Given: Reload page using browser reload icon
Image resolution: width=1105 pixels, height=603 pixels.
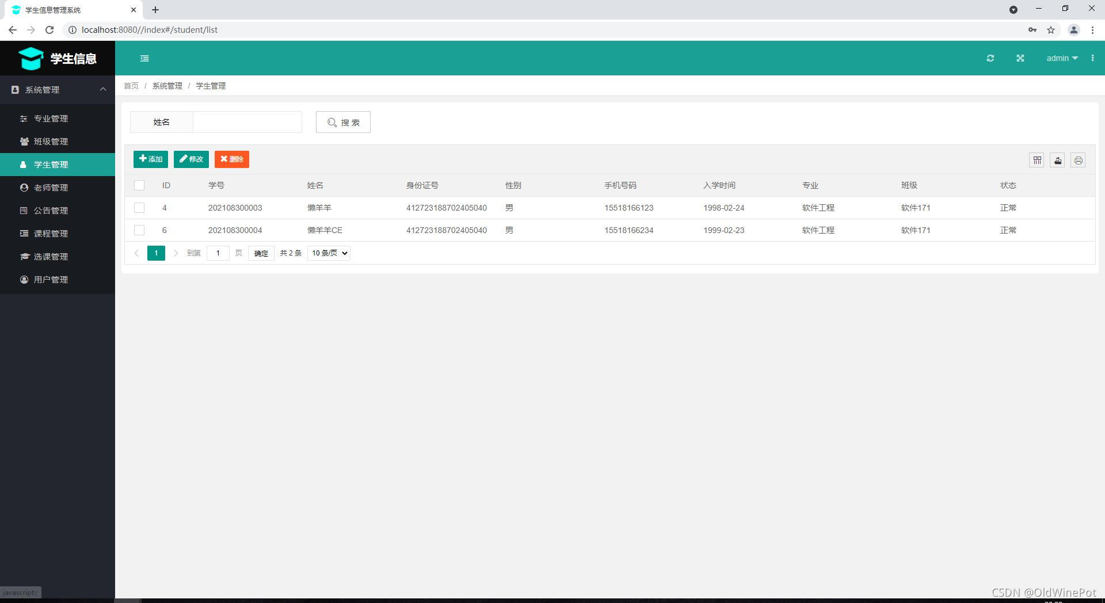Looking at the screenshot, I should tap(49, 30).
